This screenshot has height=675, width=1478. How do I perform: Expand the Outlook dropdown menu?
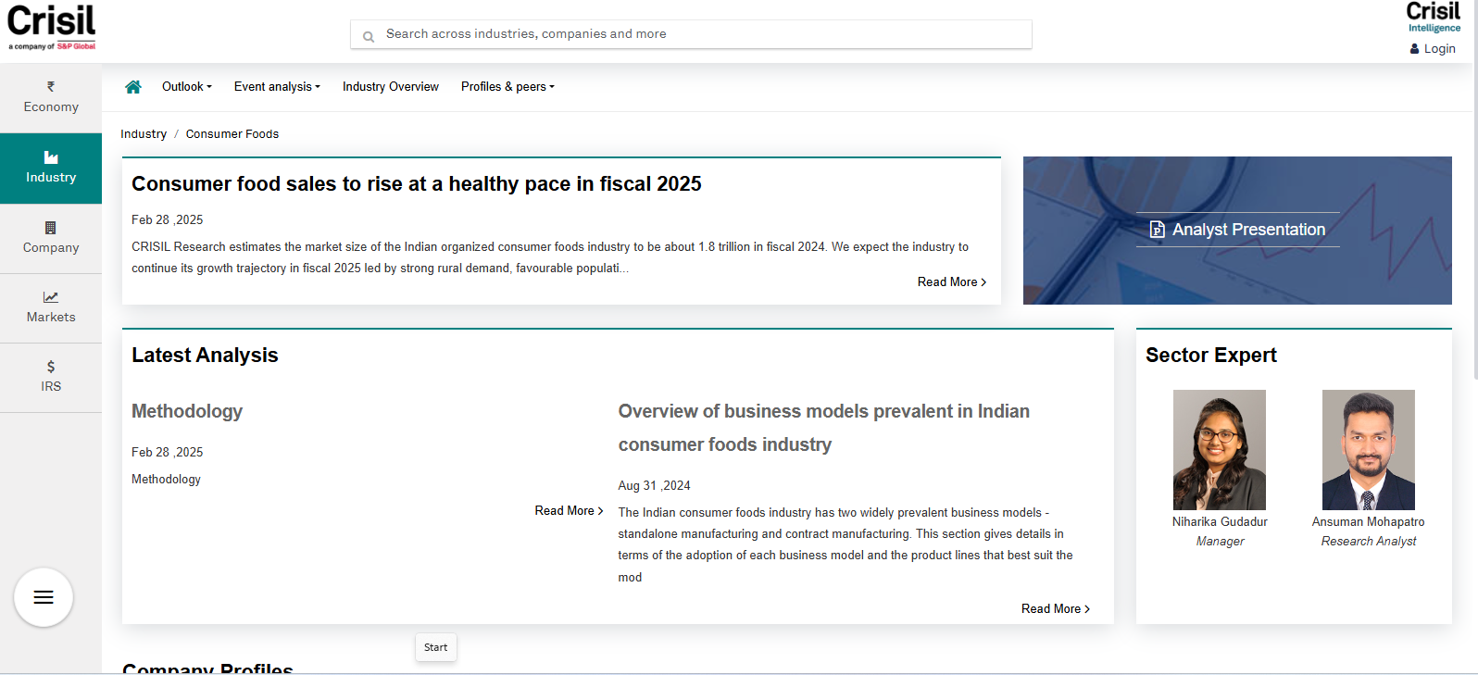[186, 87]
